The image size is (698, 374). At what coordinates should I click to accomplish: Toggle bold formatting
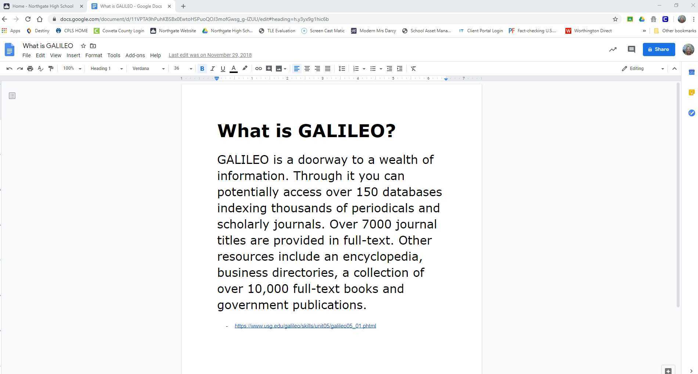point(202,68)
